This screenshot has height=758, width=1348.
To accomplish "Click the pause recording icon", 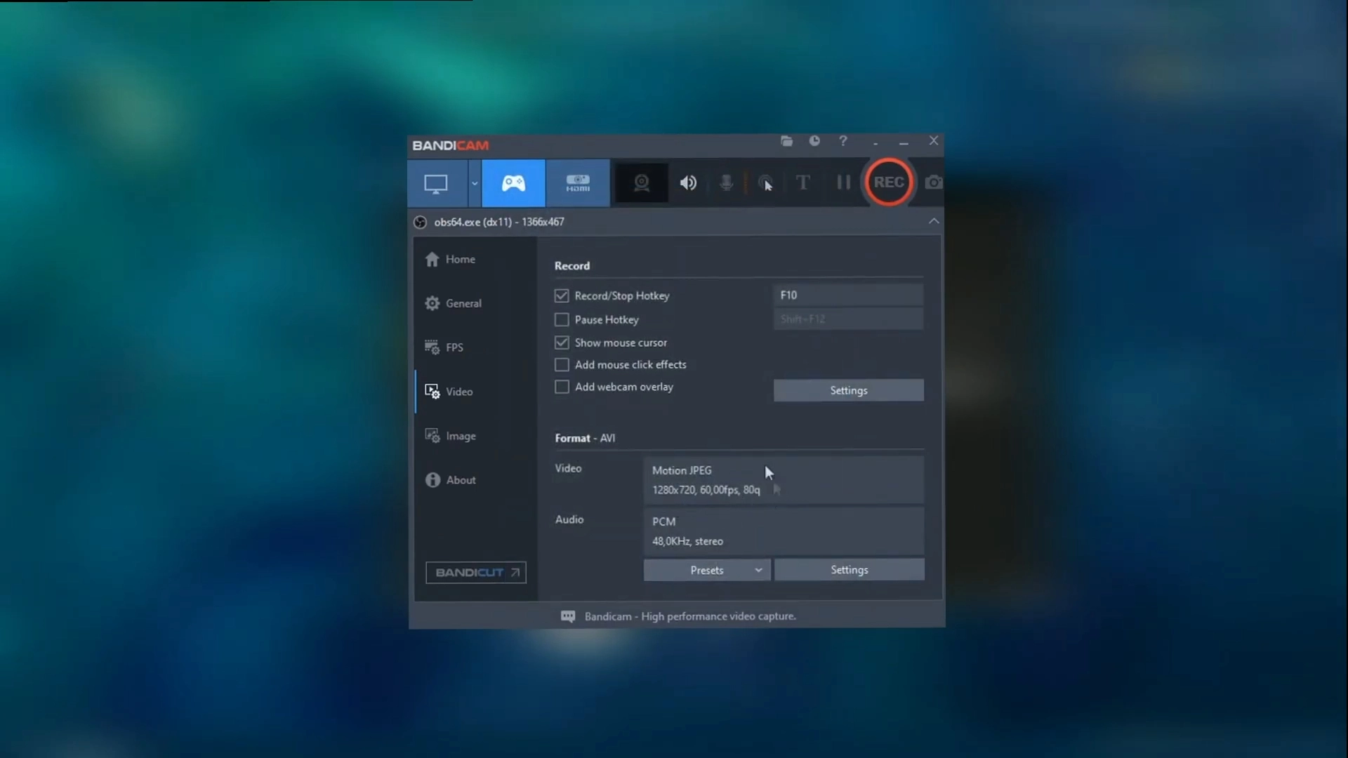I will (x=844, y=183).
